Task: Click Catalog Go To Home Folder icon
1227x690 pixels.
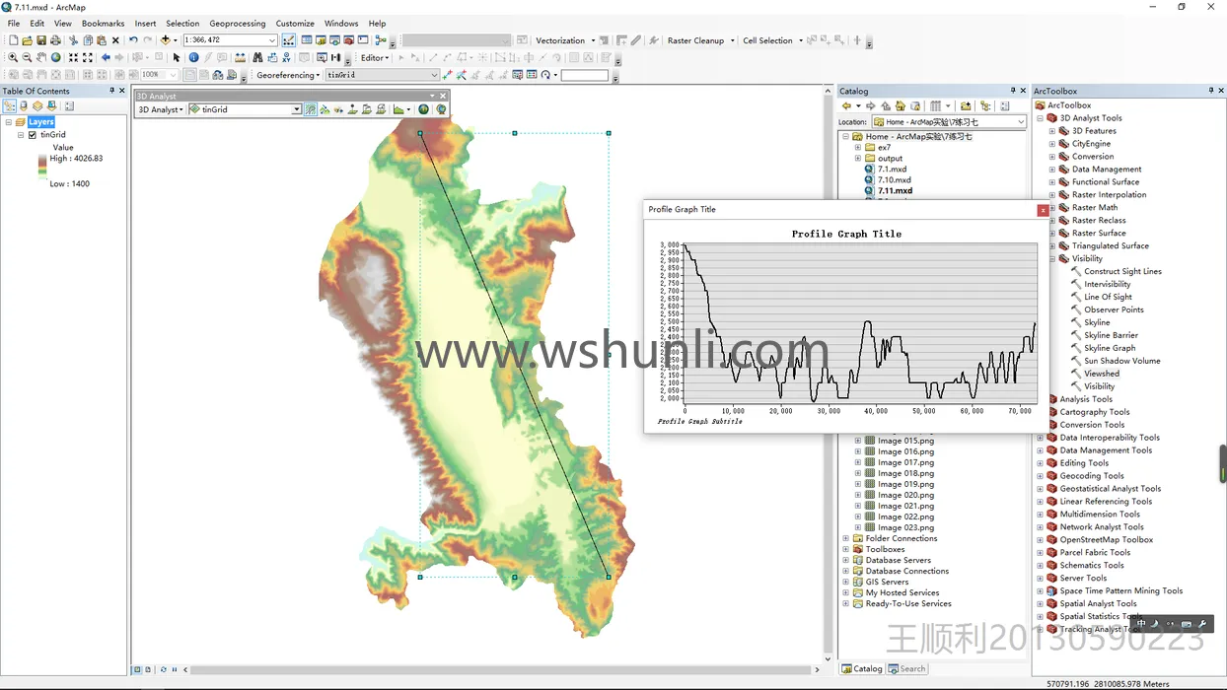Action: coord(901,105)
